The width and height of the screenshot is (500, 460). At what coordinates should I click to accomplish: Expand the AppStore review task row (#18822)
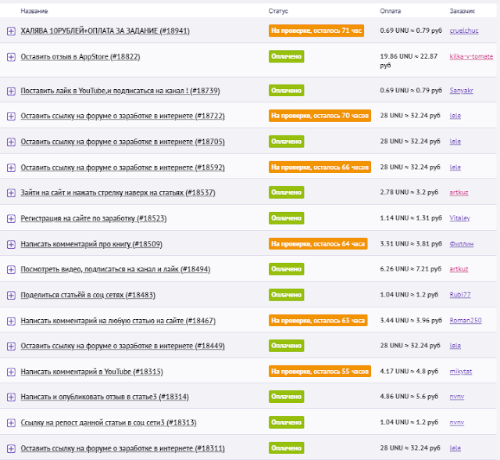[x=11, y=57]
